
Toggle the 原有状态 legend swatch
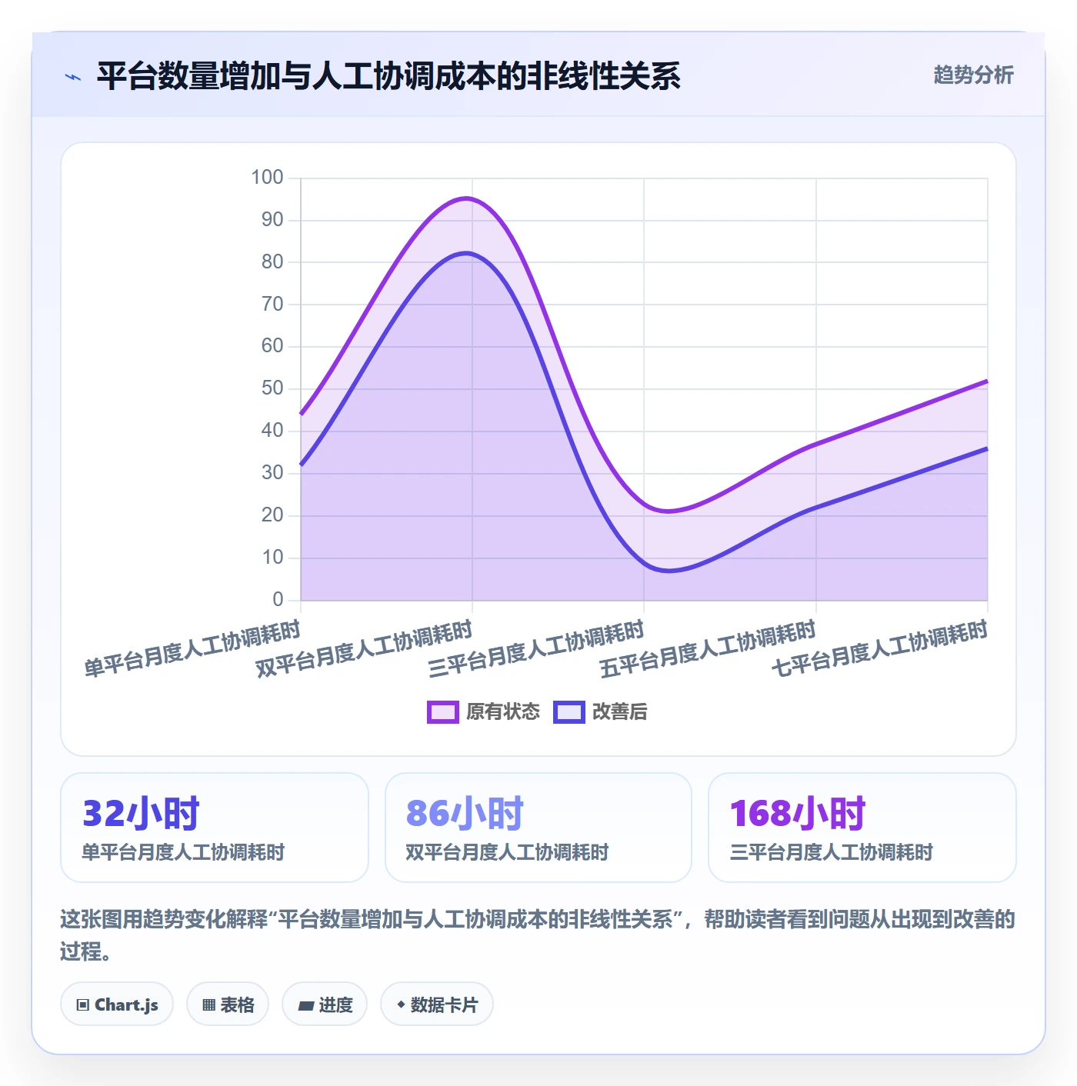pyautogui.click(x=443, y=712)
